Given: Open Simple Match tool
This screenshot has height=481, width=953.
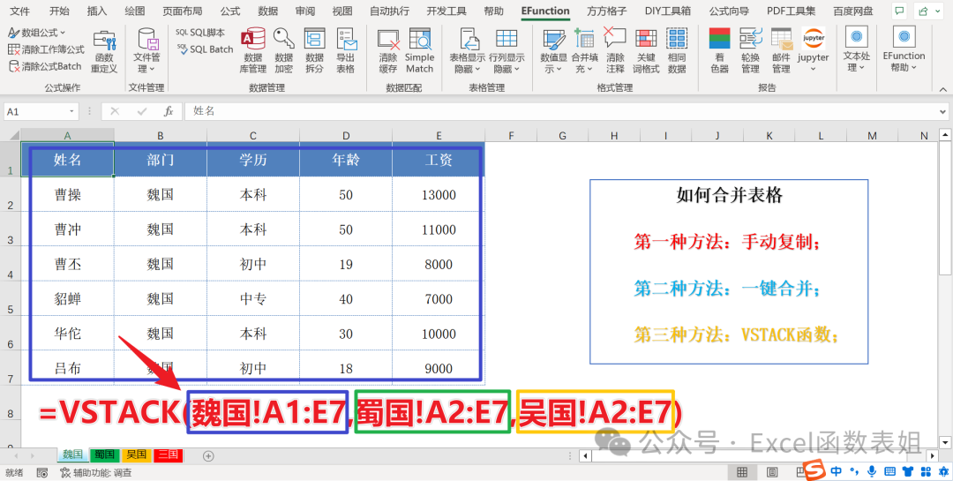Looking at the screenshot, I should (x=419, y=52).
